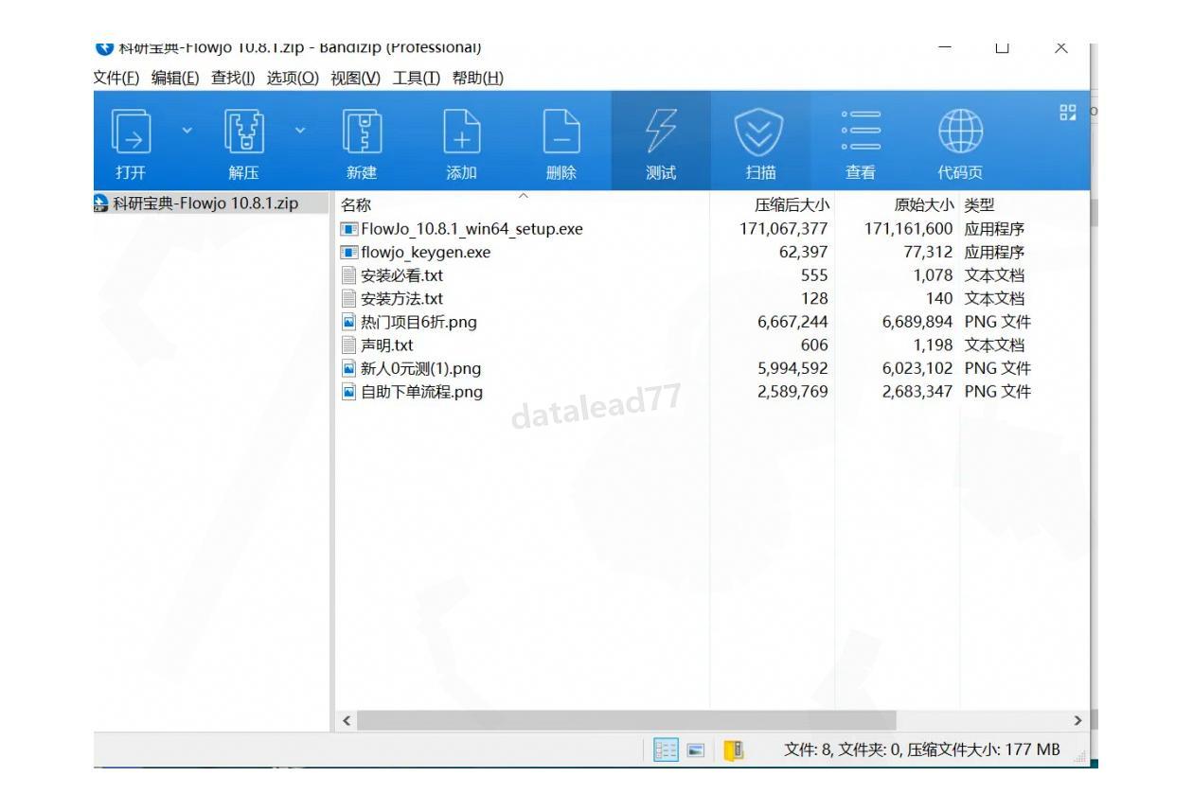Screen dimensions: 1193x812
Task: Open the 文件(F) menu
Action: [x=116, y=78]
